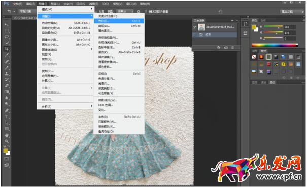Select the Blur tool
307x187 pixels.
tap(7, 98)
